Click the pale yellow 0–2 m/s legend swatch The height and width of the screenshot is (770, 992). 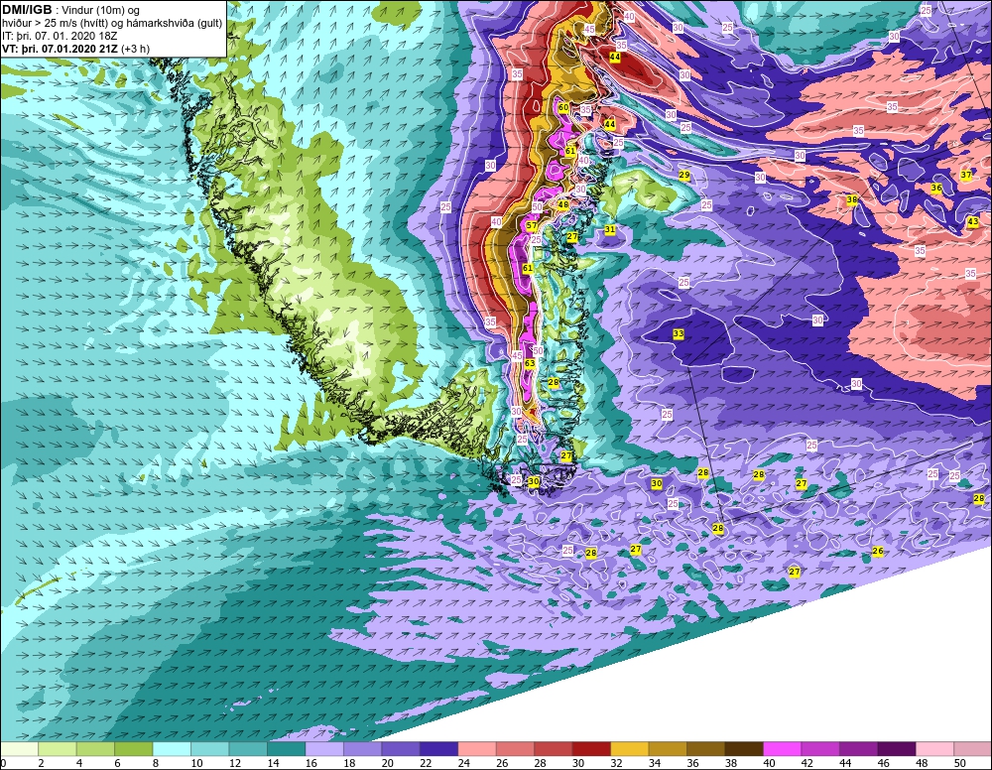tap(20, 749)
